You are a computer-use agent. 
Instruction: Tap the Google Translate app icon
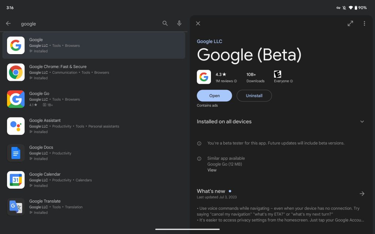click(x=16, y=207)
